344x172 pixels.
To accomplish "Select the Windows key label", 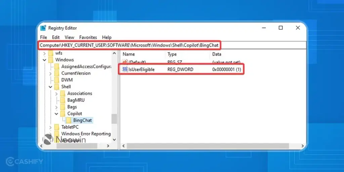I will [x=64, y=60].
